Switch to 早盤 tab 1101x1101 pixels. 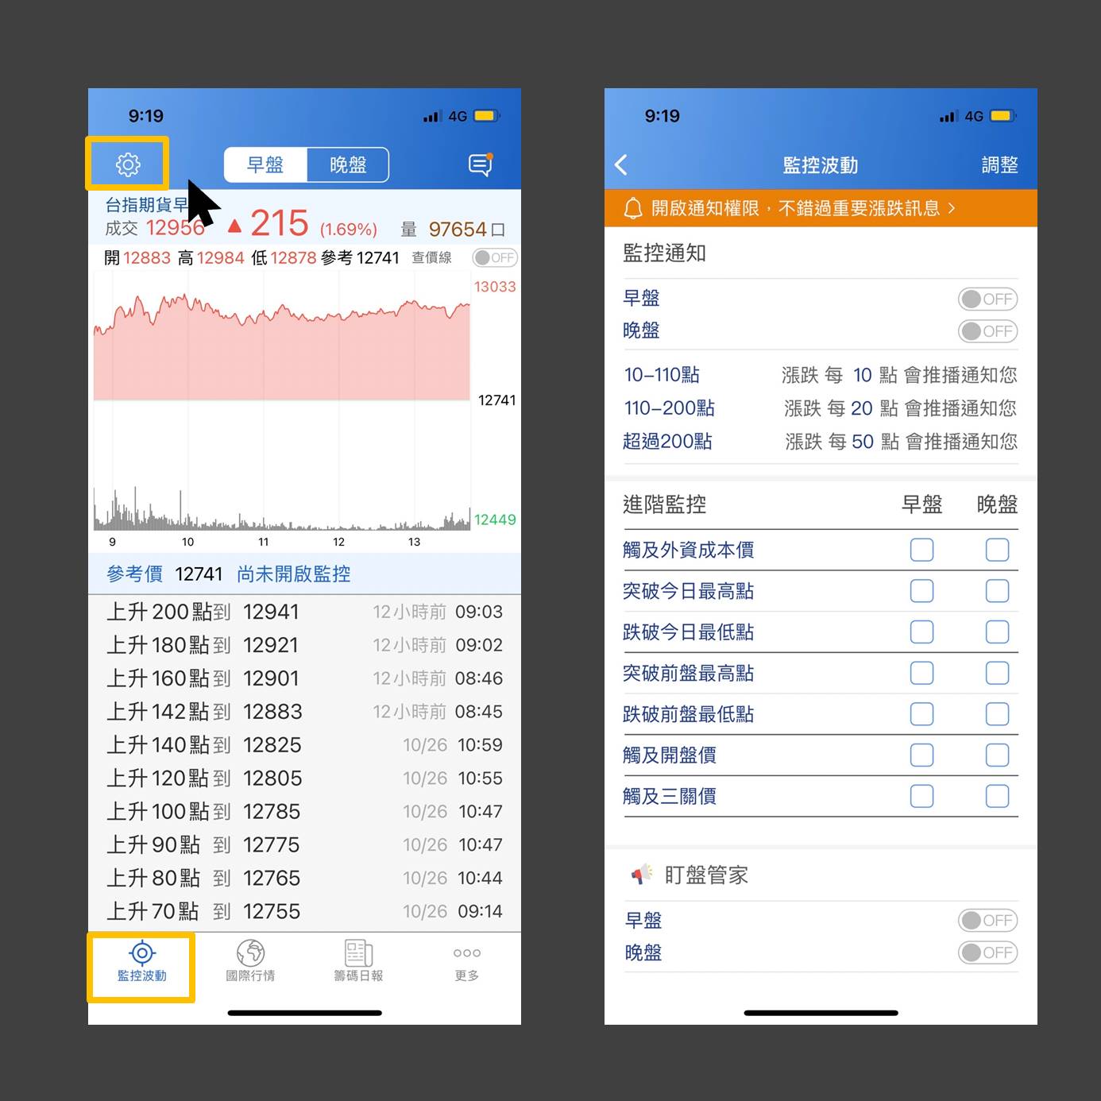pos(265,164)
